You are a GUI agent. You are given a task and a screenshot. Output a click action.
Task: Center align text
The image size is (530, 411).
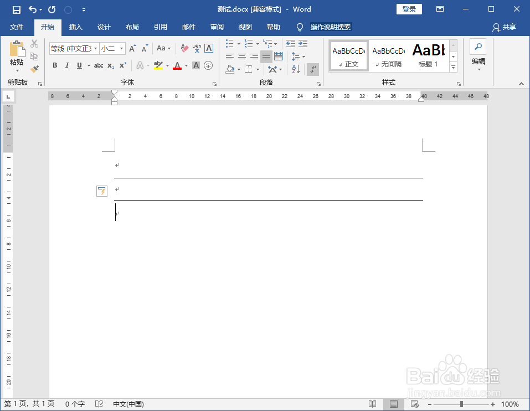[242, 56]
